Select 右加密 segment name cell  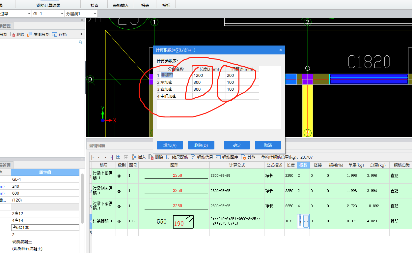tap(176, 89)
